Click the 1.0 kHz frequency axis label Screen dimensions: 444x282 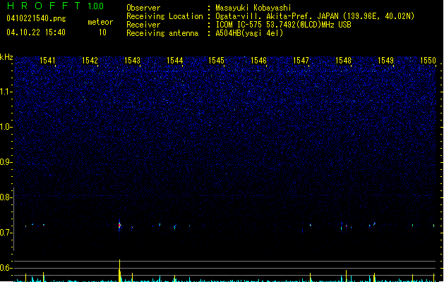tap(6, 127)
